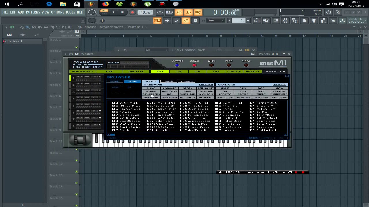Toggle BRIGHT character filter
The width and height of the screenshot is (369, 207).
(x=225, y=88)
